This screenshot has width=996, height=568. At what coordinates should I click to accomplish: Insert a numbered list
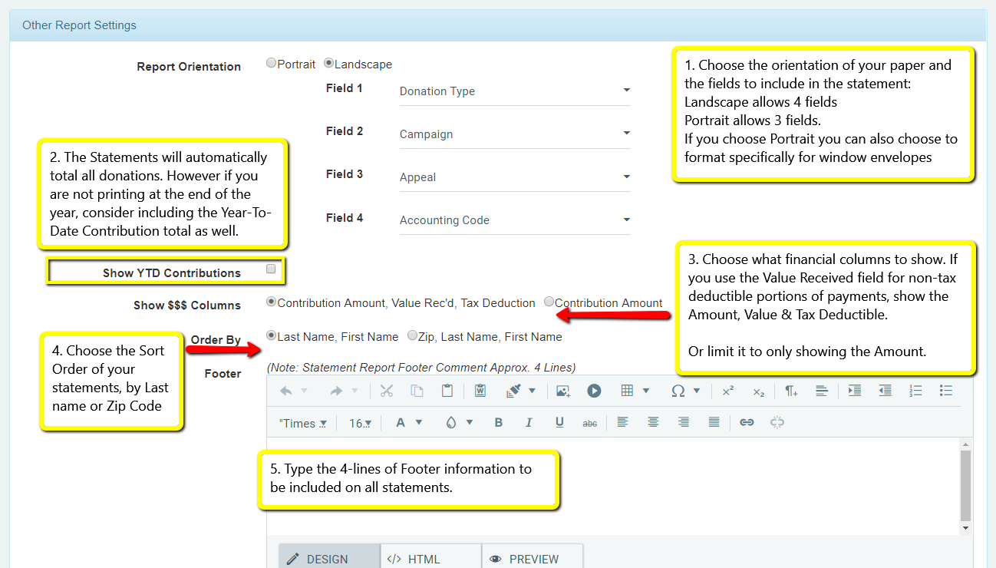[x=915, y=391]
